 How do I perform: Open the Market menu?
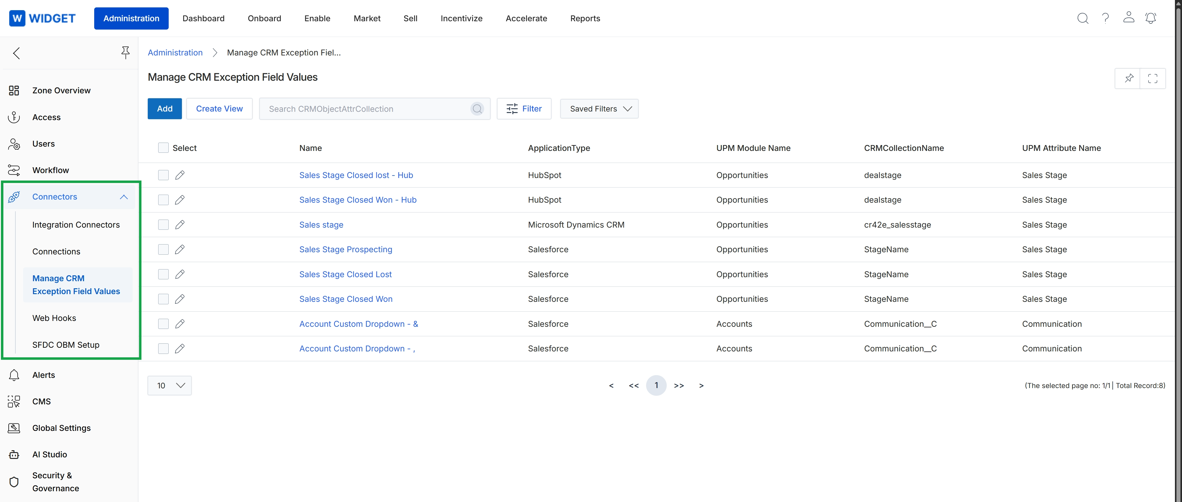pyautogui.click(x=367, y=18)
